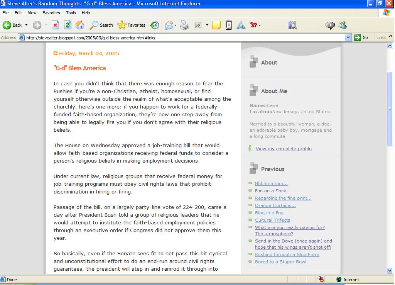Open Rushing through a Blog Entry link
This screenshot has height=285, width=395.
coord(287,254)
